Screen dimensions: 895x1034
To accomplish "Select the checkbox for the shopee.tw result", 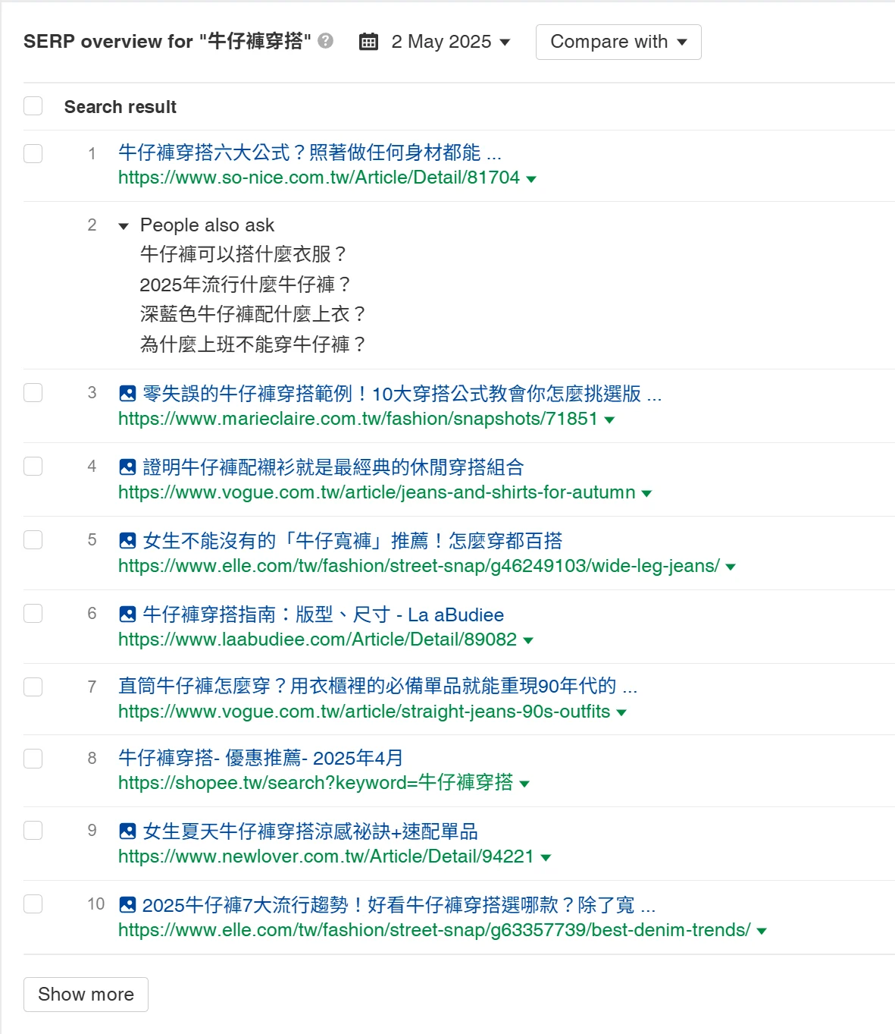I will 33,759.
